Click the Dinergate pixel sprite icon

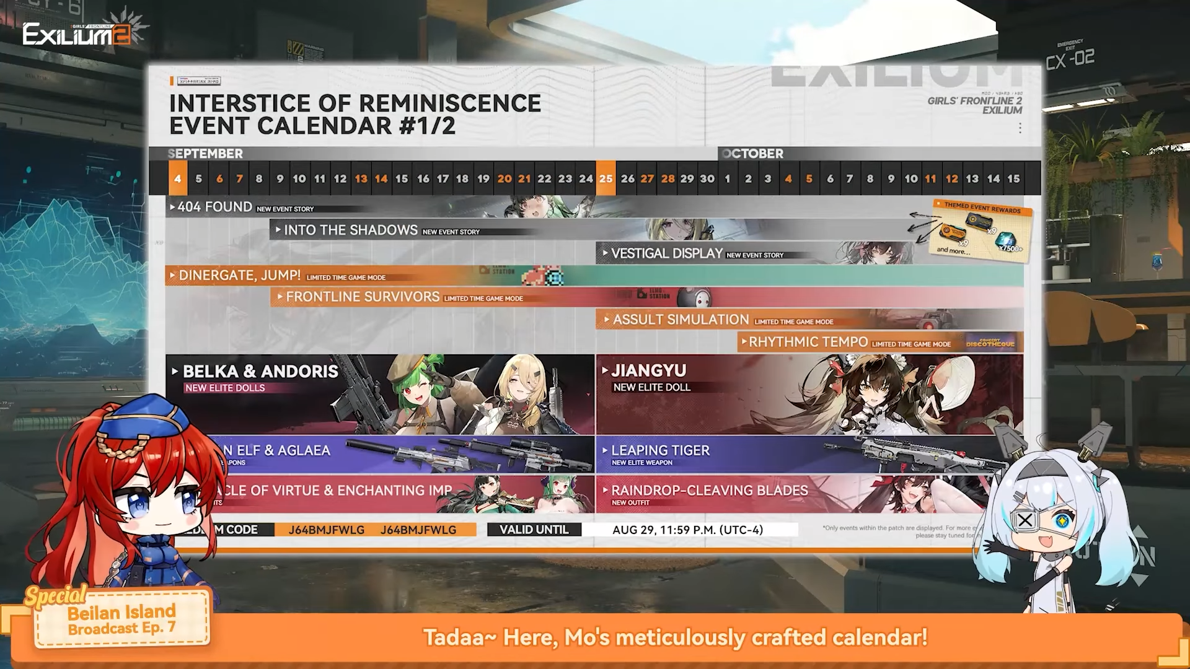click(x=542, y=276)
